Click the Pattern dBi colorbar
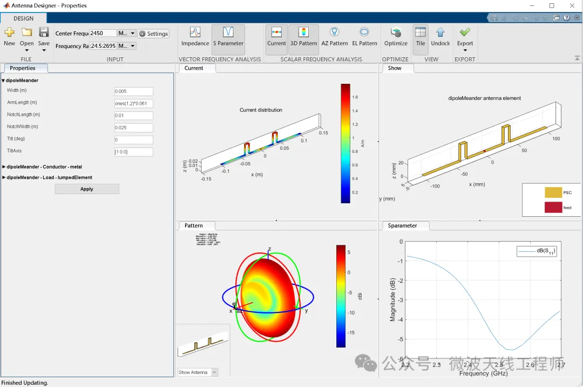Viewport: 583px width, 387px height. [341, 296]
